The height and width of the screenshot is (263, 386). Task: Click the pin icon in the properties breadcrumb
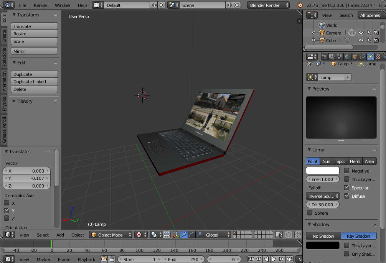pyautogui.click(x=309, y=64)
